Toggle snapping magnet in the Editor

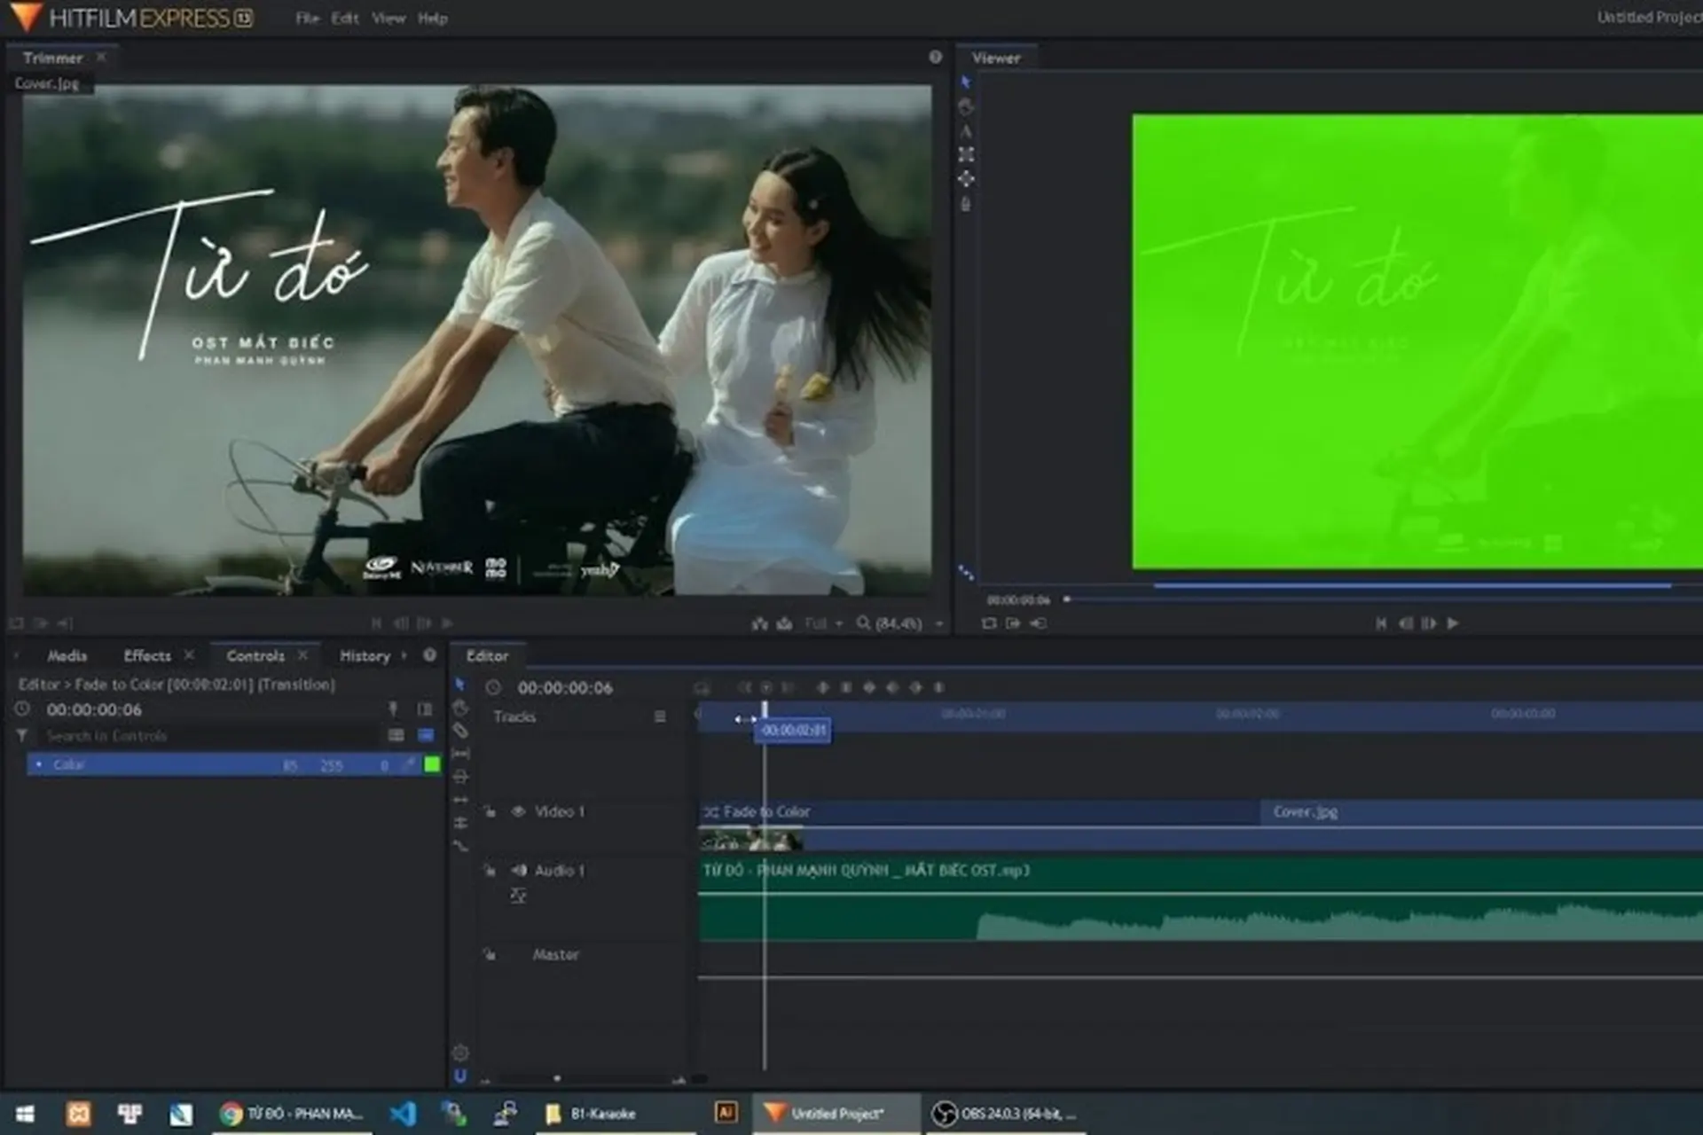[459, 1076]
